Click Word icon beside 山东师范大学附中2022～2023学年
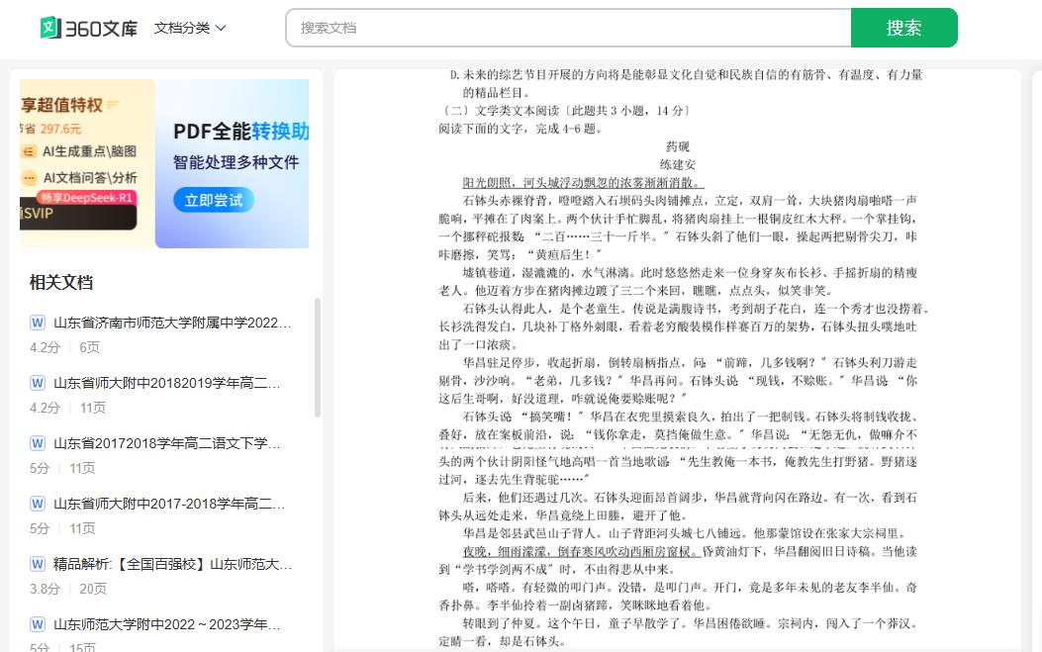This screenshot has width=1042, height=652. 38,624
